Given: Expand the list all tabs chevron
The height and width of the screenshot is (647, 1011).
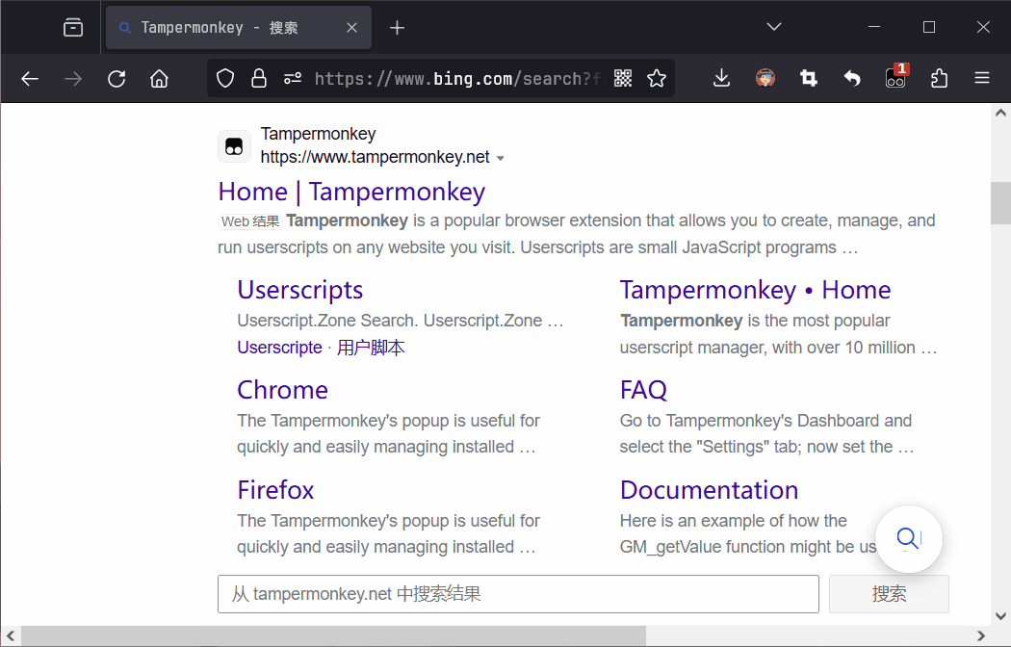Looking at the screenshot, I should [x=774, y=27].
